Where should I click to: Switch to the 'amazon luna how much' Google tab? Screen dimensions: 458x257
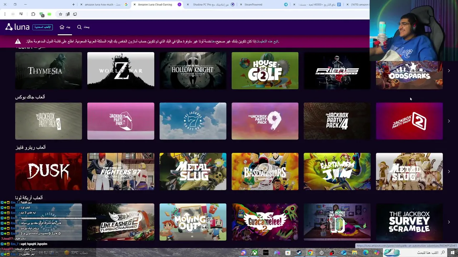pyautogui.click(x=104, y=5)
